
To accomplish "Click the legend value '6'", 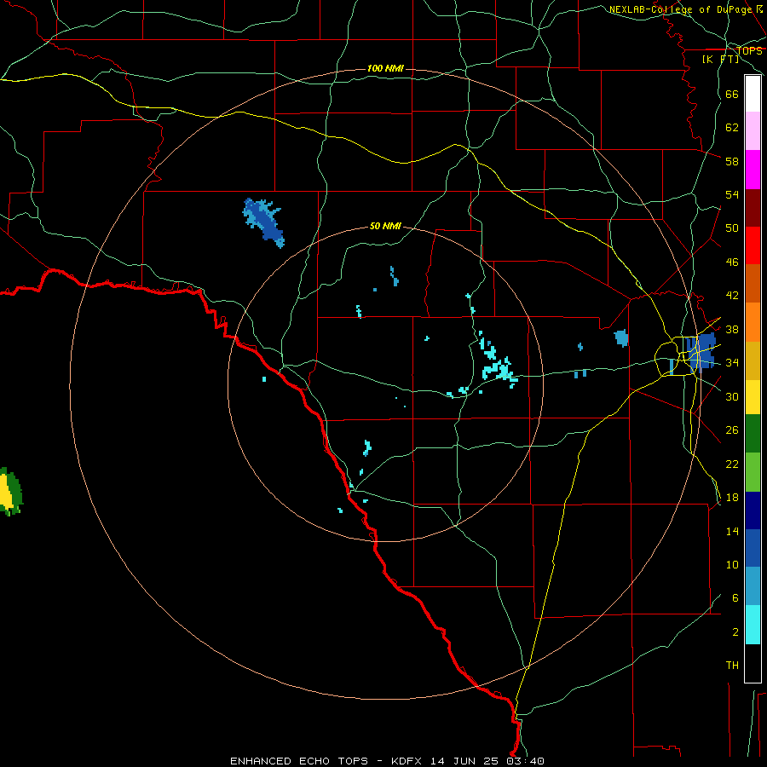I will 735,598.
